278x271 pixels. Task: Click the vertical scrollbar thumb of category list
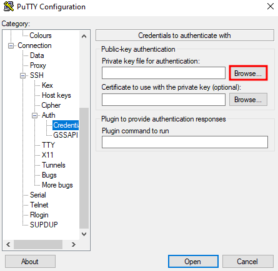click(x=84, y=168)
